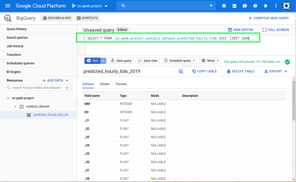Click the green query validation checkmark
The image size is (296, 182).
coord(287,62)
